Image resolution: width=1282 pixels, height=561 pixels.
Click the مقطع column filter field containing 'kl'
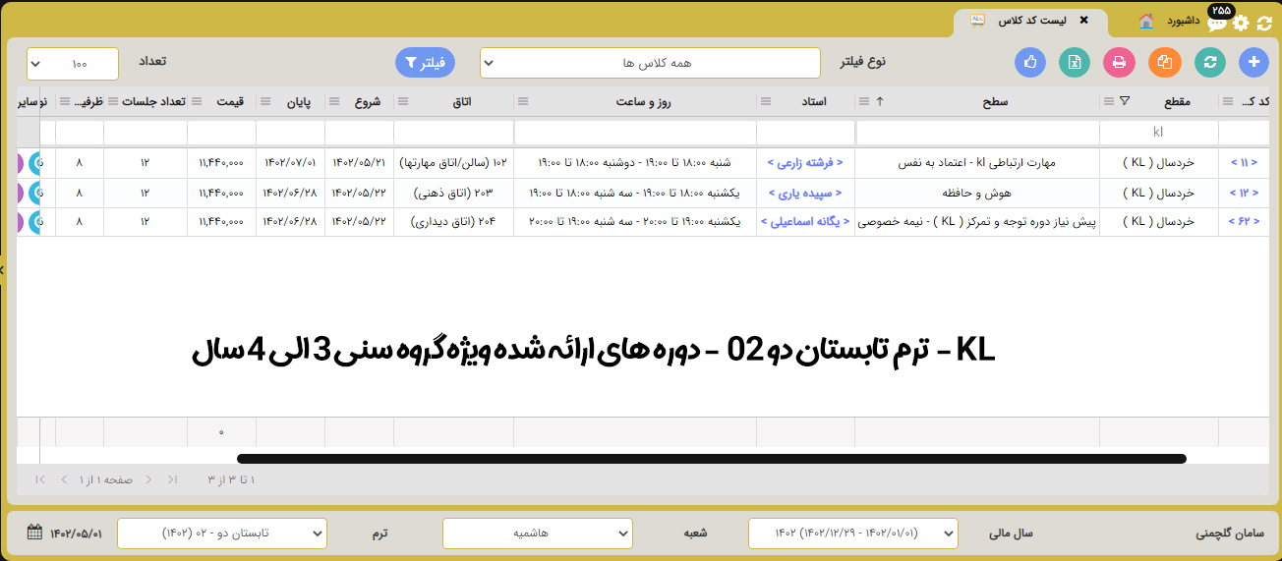(1158, 132)
